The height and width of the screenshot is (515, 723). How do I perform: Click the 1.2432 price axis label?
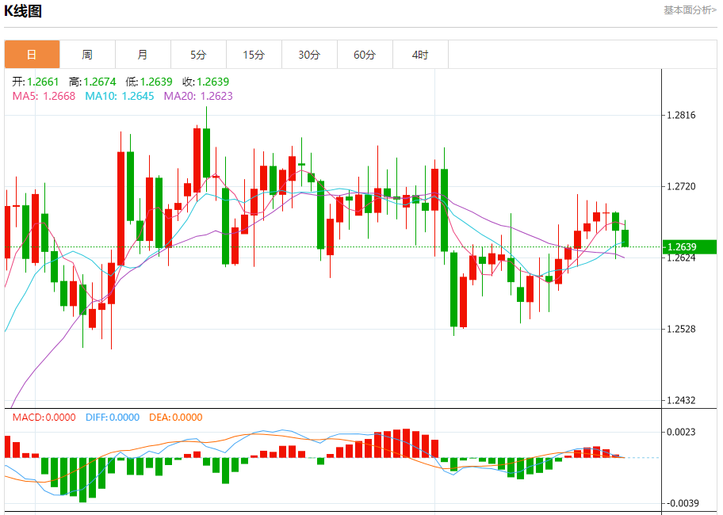point(681,400)
